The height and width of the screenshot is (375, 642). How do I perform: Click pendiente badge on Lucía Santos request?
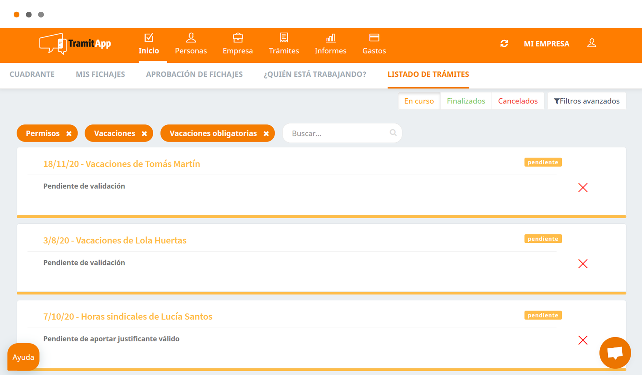tap(543, 315)
